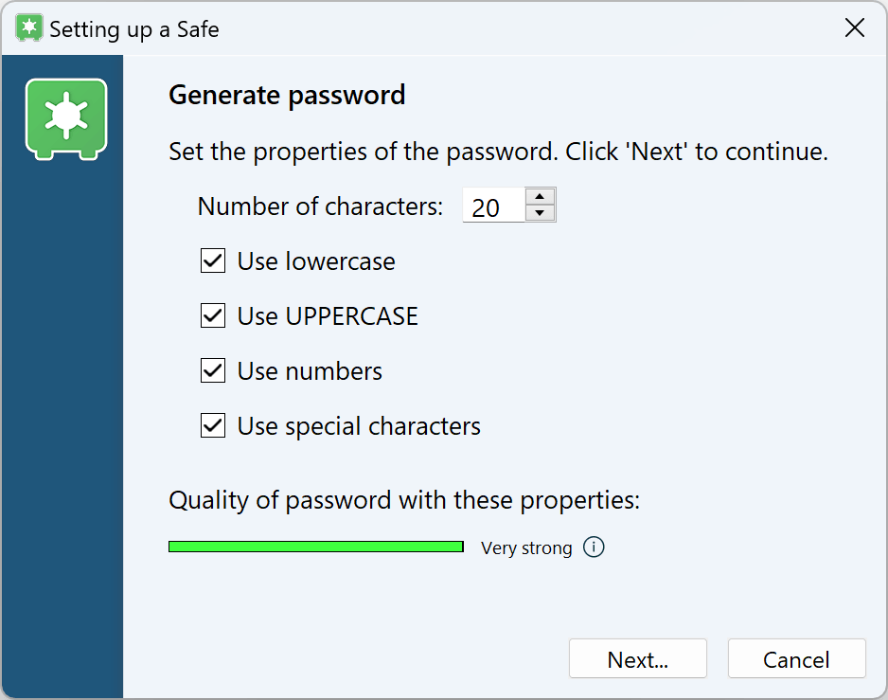Increase number of characters with up arrow
The width and height of the screenshot is (888, 700).
[540, 197]
